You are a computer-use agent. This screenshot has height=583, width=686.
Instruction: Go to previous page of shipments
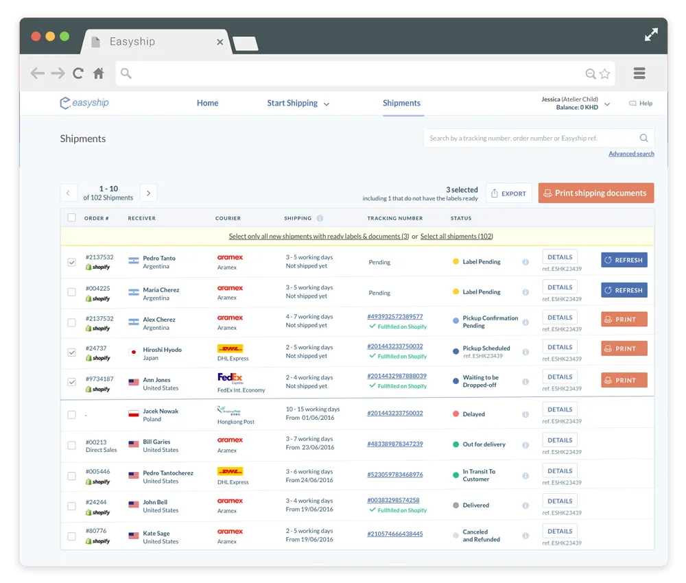click(x=68, y=193)
